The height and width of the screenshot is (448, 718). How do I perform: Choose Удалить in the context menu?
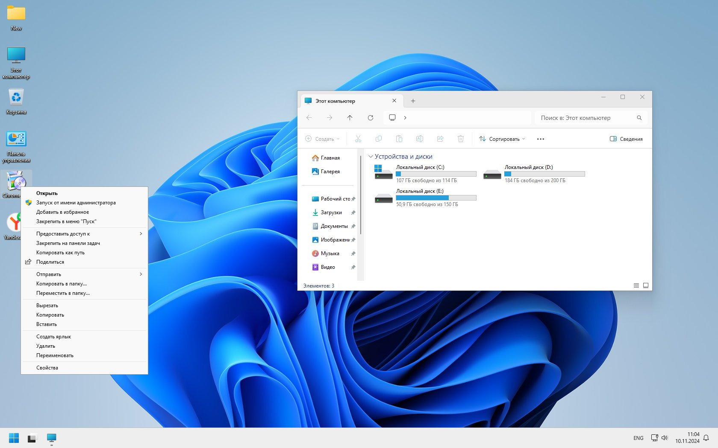[x=84, y=346]
